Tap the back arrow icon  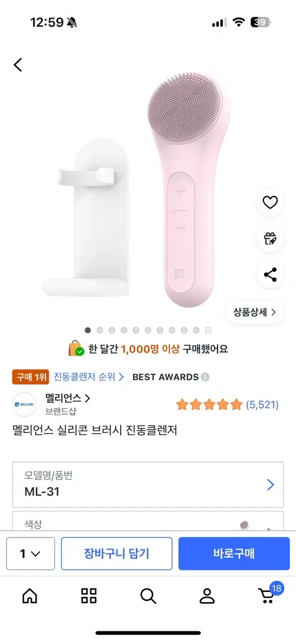click(18, 65)
